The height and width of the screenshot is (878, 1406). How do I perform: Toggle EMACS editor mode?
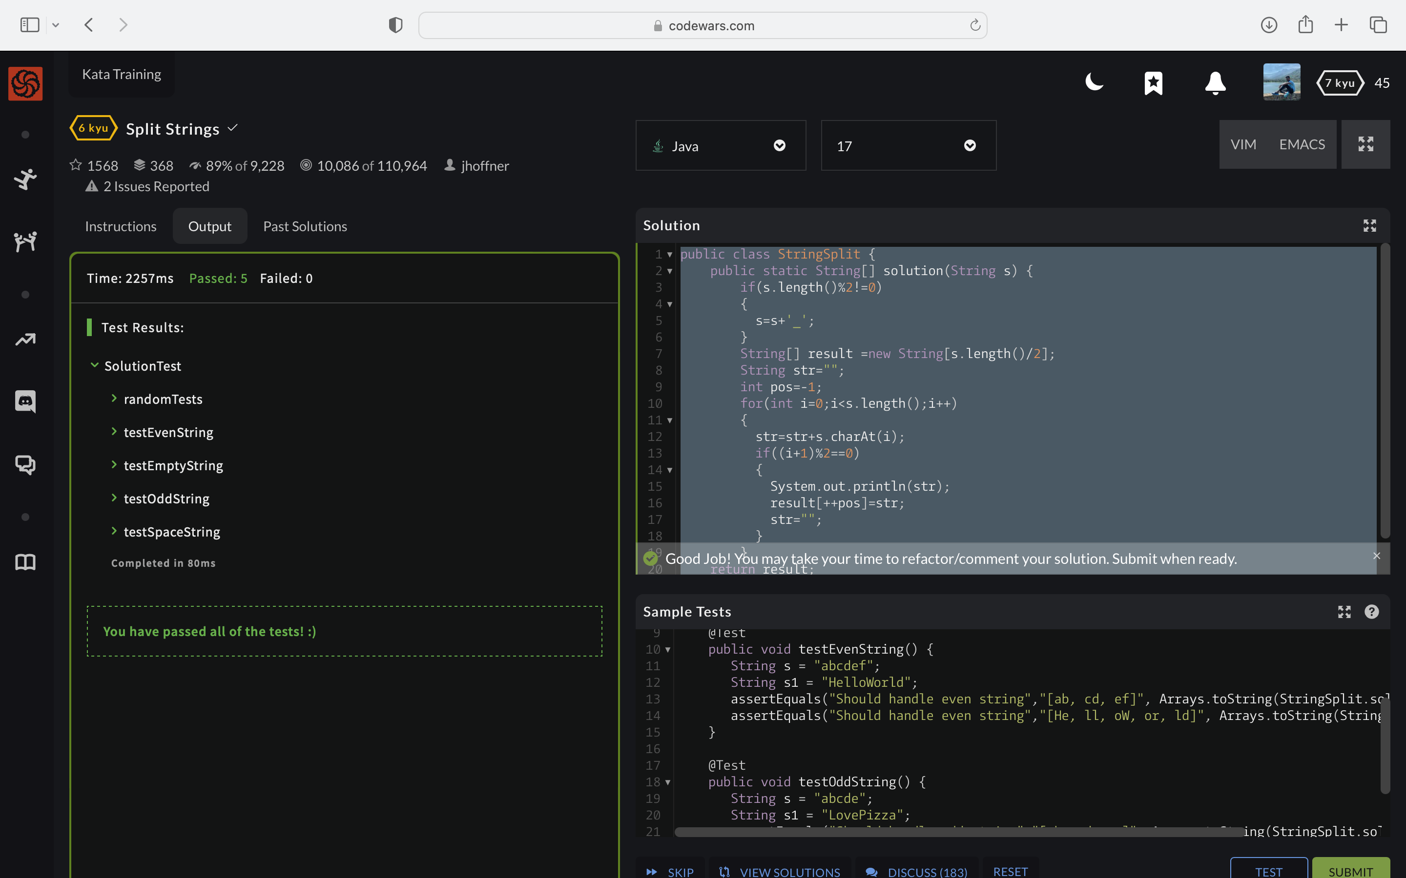[x=1302, y=144]
